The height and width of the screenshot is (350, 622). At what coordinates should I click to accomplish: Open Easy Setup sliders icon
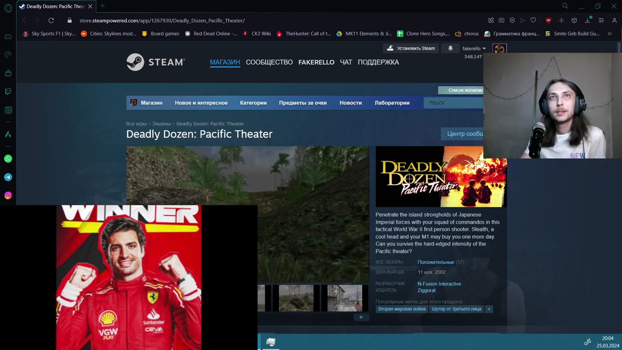coord(601,20)
